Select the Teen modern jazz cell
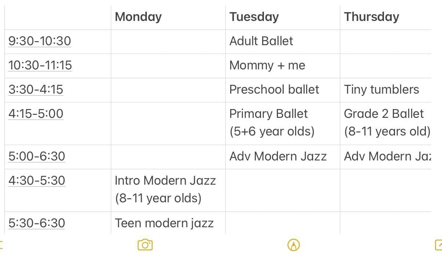 click(x=168, y=223)
